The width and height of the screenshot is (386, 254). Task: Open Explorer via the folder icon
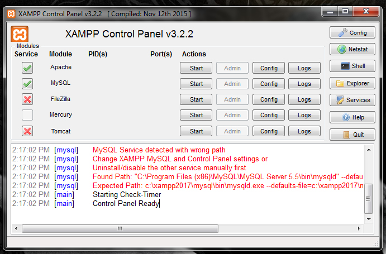coord(352,83)
